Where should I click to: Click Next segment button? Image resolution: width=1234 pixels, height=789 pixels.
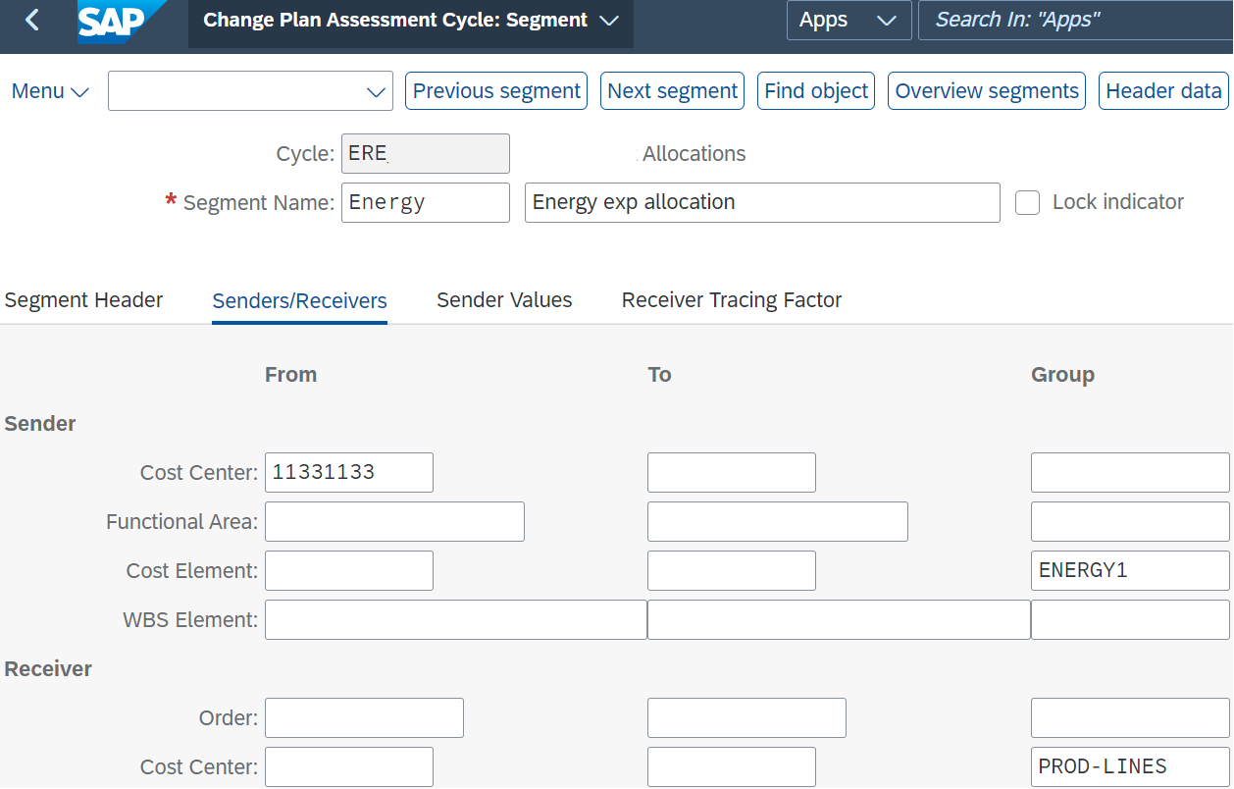(x=672, y=91)
